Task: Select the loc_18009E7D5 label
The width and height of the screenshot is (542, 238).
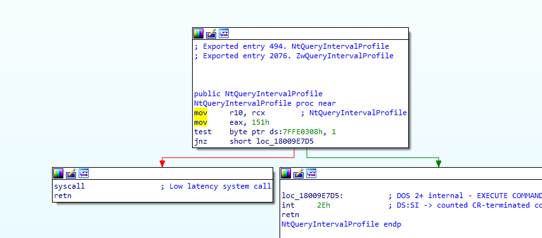Action: pos(313,196)
